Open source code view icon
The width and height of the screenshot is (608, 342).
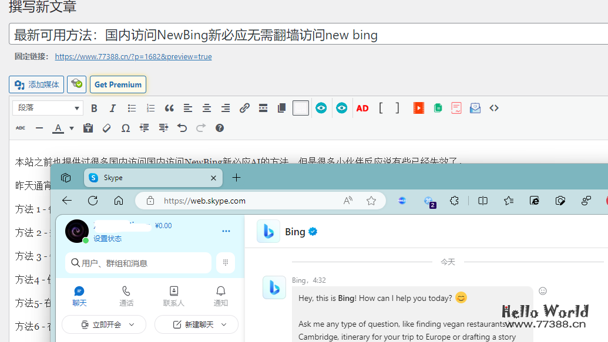click(x=493, y=108)
